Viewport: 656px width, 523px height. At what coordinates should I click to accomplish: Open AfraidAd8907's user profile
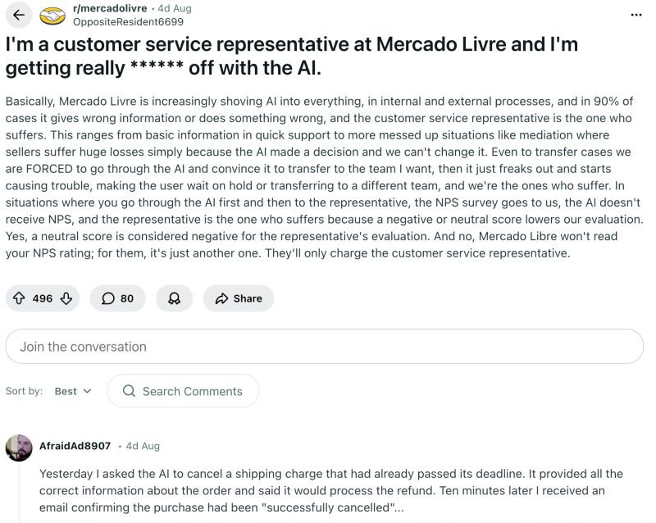[75, 446]
